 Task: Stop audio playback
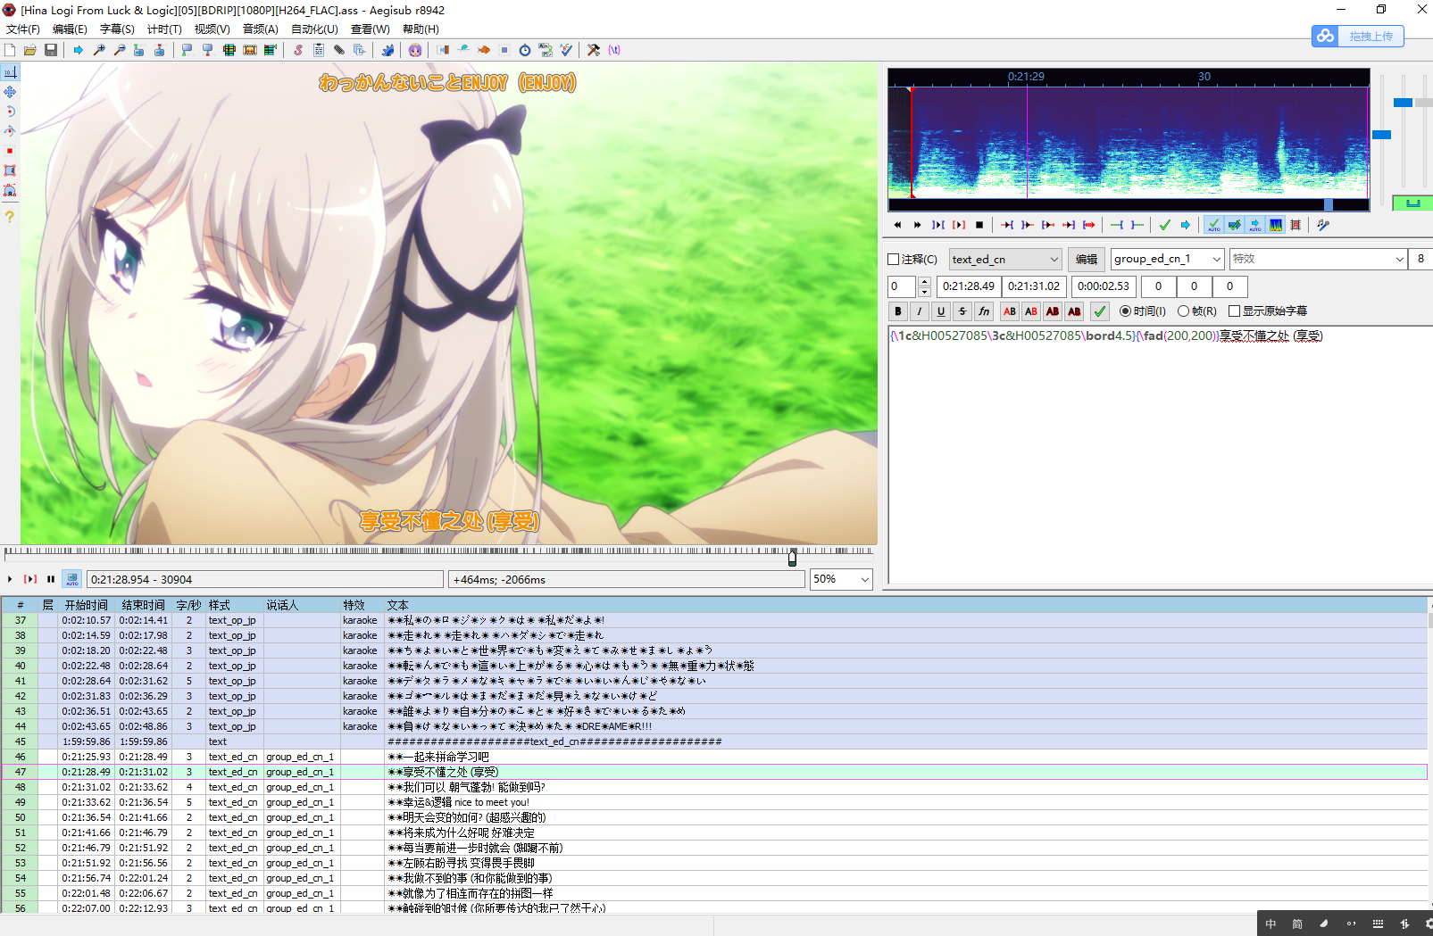tap(979, 225)
